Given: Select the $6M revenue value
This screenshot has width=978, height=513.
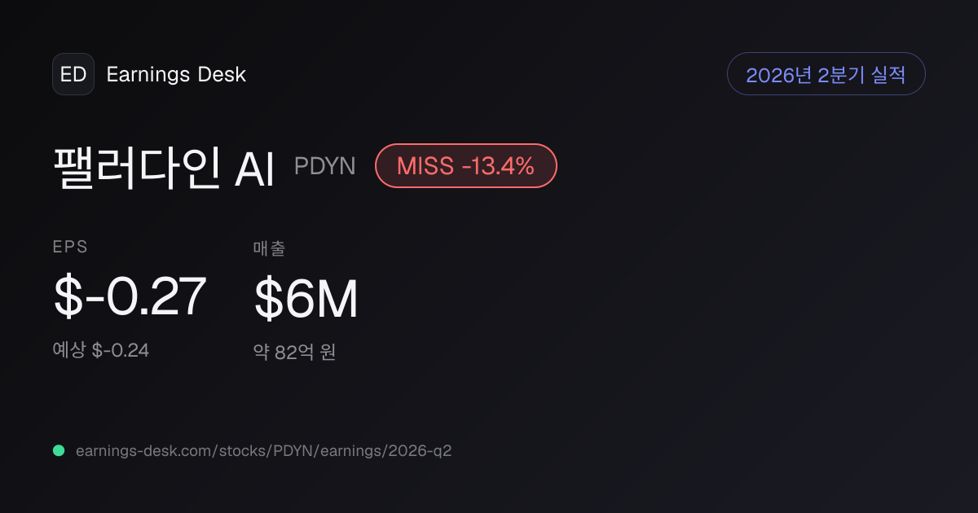Looking at the screenshot, I should click(x=306, y=299).
